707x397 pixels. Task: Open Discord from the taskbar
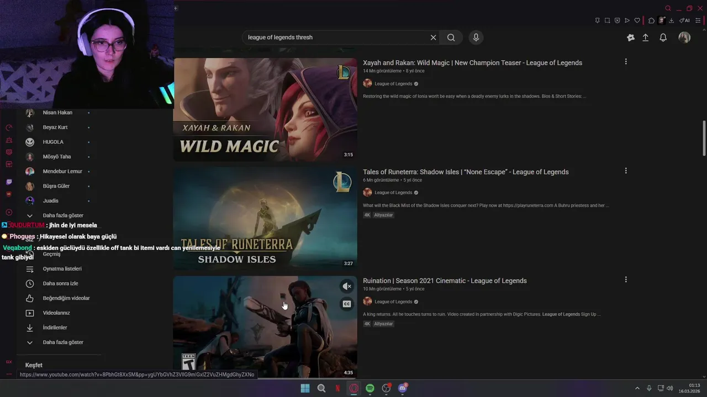(x=403, y=388)
